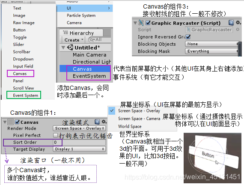The image size is (244, 185).
Task: Open the UI menu item
Action: tap(85, 8)
